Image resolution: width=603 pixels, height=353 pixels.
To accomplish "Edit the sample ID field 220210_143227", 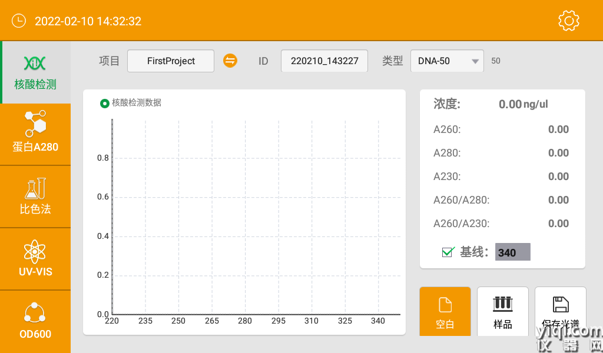I will click(x=324, y=61).
